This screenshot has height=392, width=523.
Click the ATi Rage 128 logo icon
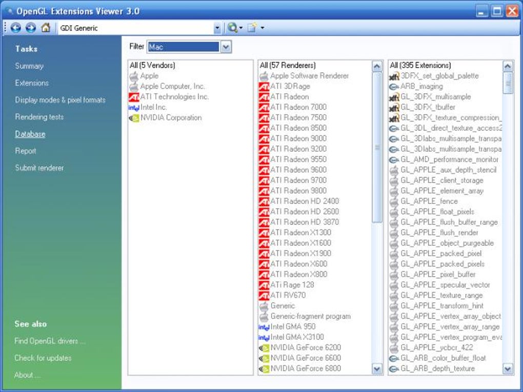264,285
